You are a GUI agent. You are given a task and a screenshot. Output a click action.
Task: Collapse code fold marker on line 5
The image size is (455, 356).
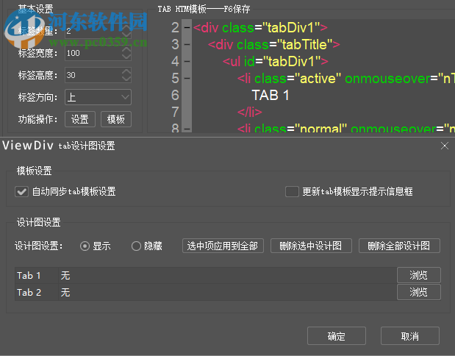point(187,79)
